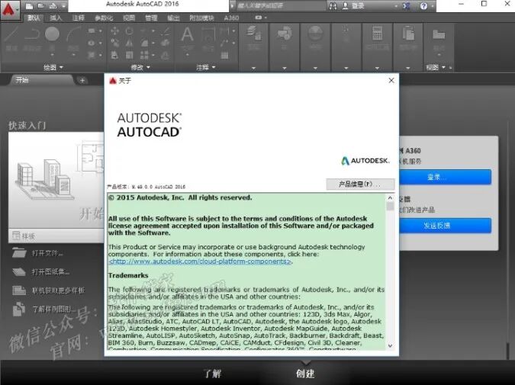Click the blue 登录 button in A360 panel
This screenshot has height=385, width=515.
pos(445,177)
